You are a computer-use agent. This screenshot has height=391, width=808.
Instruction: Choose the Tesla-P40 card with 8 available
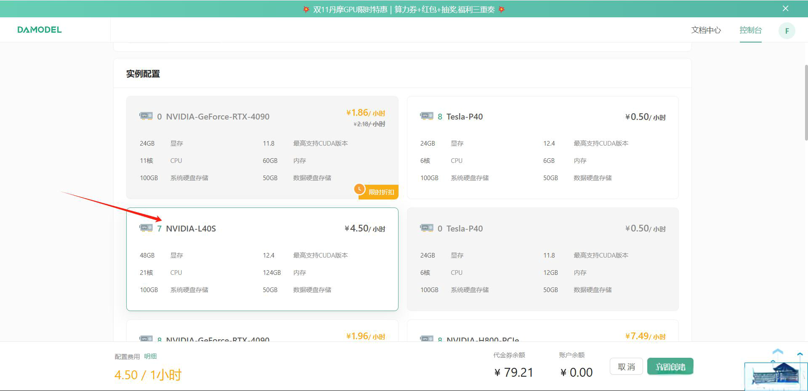point(542,147)
